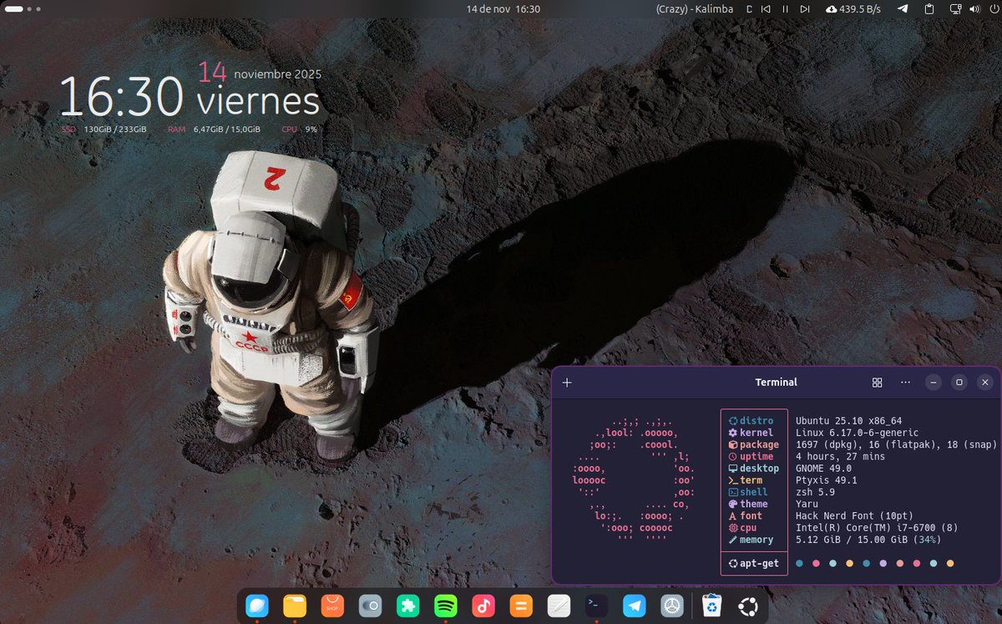
Task: Click the Terminal window title
Action: coord(777,383)
